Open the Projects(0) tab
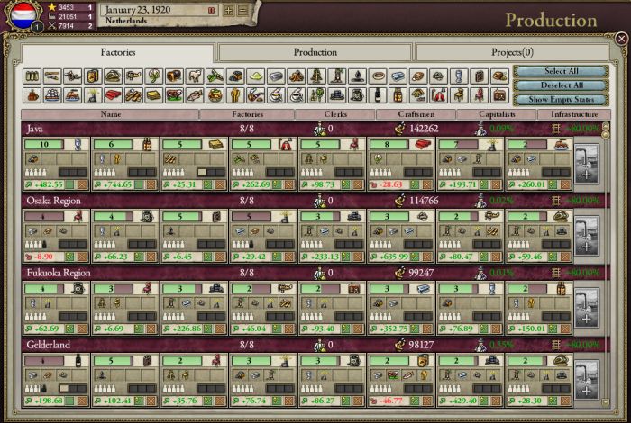Screen dimensions: 631x423 (513, 53)
